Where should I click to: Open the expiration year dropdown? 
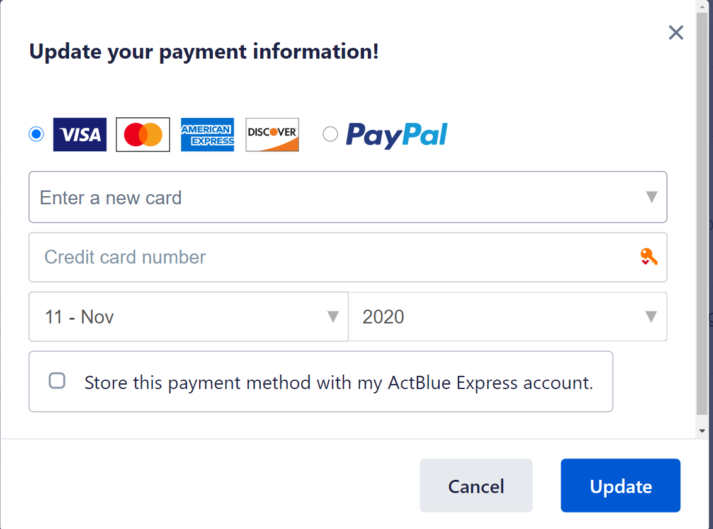tap(508, 317)
